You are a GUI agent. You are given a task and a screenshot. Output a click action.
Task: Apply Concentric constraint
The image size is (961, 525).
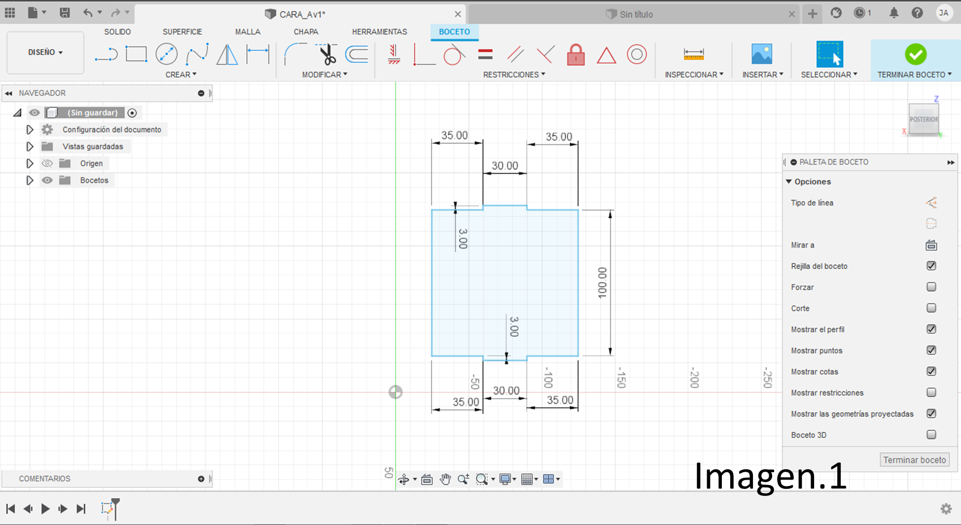[637, 54]
